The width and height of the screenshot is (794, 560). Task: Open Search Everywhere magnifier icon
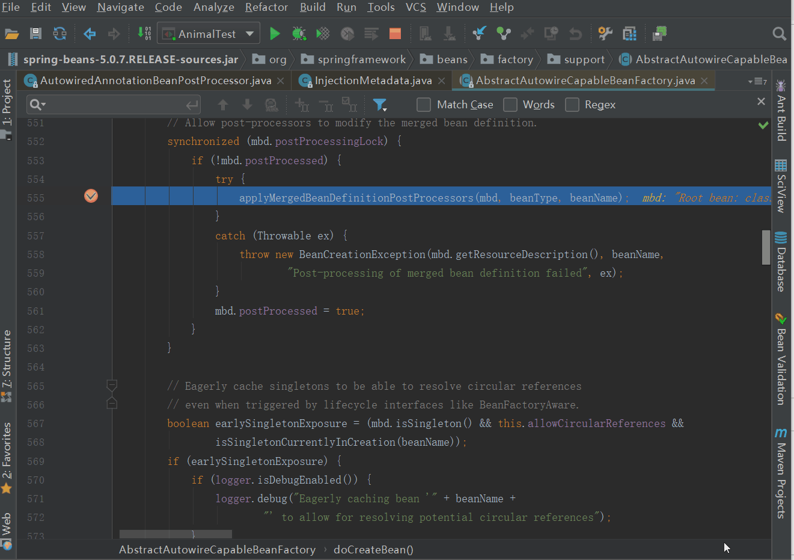[x=779, y=34]
